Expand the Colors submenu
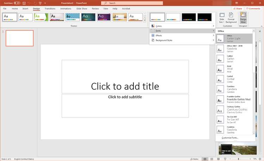This screenshot has height=161, width=264. tap(182, 26)
